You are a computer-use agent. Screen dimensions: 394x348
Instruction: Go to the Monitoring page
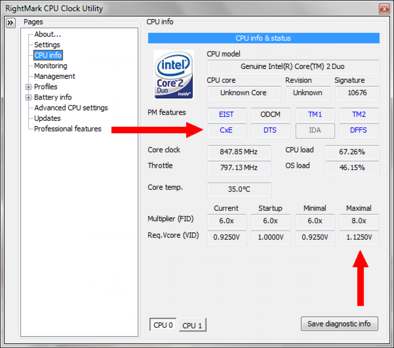[51, 66]
